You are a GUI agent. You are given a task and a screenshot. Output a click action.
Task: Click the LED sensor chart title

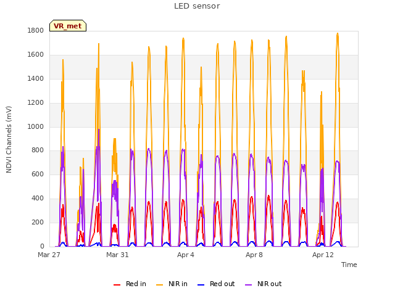[197, 6]
